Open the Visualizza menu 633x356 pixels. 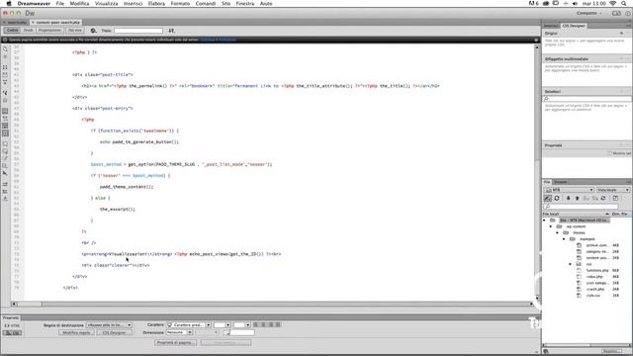pos(107,3)
